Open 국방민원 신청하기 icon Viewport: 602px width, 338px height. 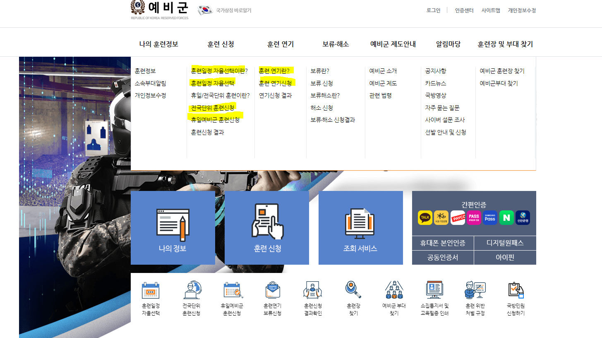pos(516,290)
